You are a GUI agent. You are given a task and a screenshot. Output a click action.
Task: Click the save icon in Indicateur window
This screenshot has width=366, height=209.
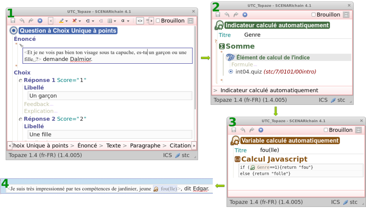(x=218, y=15)
